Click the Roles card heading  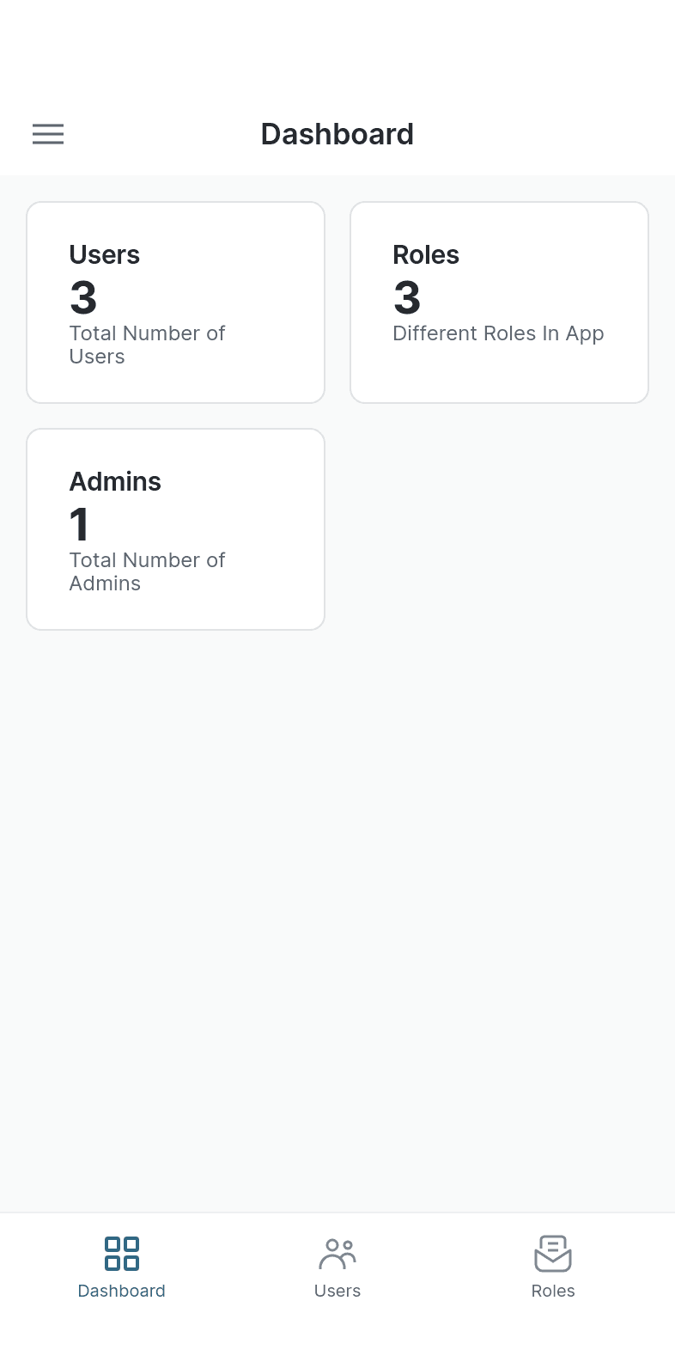[426, 255]
